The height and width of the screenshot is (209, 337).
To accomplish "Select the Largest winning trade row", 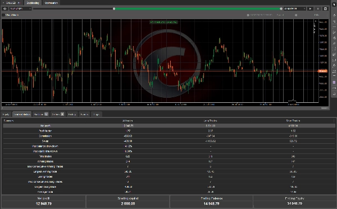I will pos(169,171).
